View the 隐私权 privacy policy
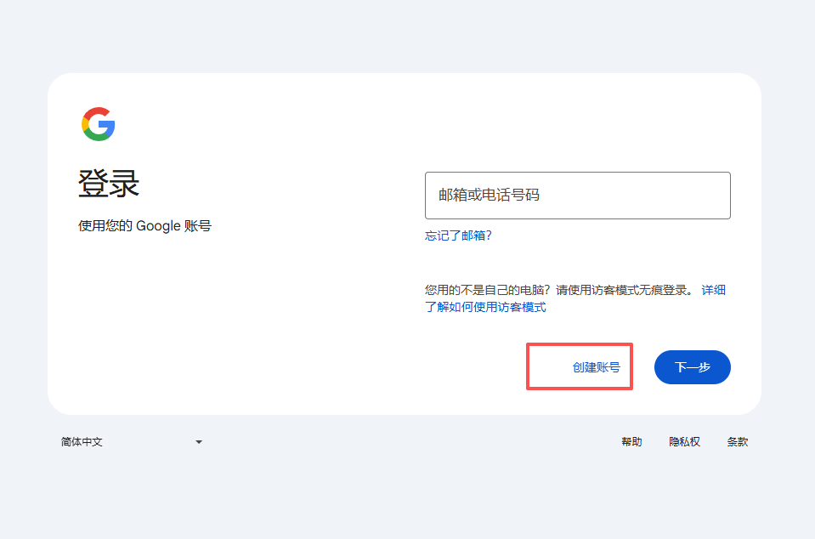This screenshot has height=539, width=815. (684, 441)
